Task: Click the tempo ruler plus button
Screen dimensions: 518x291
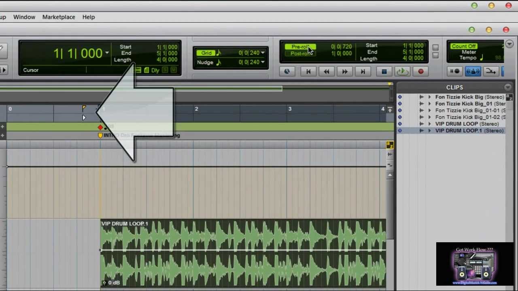Action: (3, 127)
